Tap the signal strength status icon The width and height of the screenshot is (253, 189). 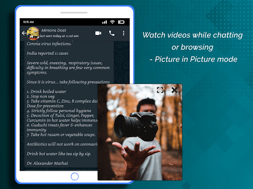[x=104, y=22]
